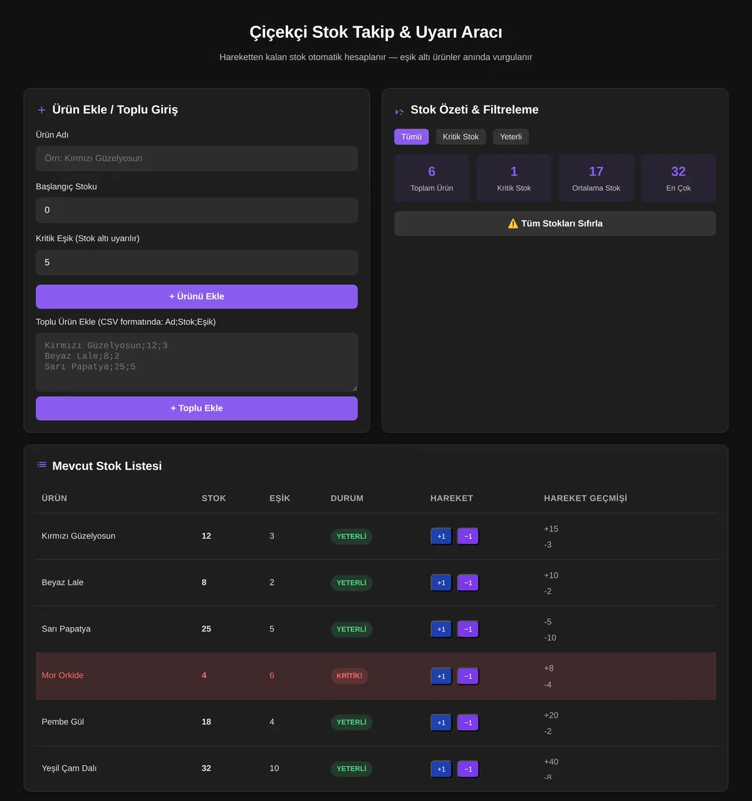The height and width of the screenshot is (801, 752).
Task: Click the Toplam Ürün summary card
Action: click(432, 178)
